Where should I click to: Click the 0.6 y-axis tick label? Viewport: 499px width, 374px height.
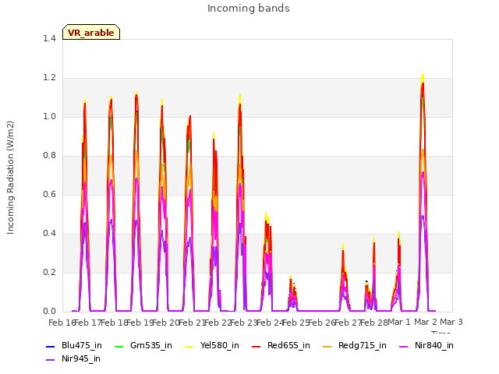[49, 195]
